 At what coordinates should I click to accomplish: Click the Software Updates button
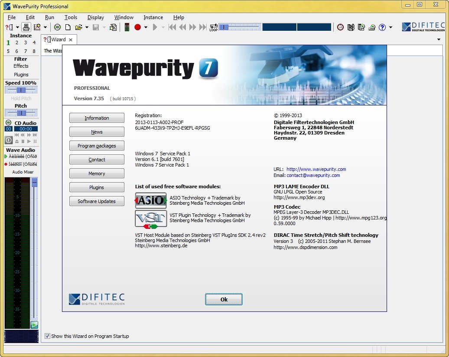pyautogui.click(x=97, y=201)
